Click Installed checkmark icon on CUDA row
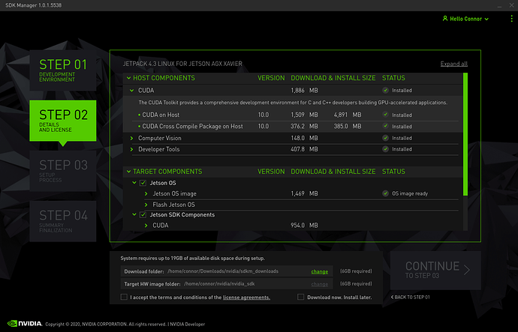Viewport: 518px width, 332px height. (x=385, y=90)
